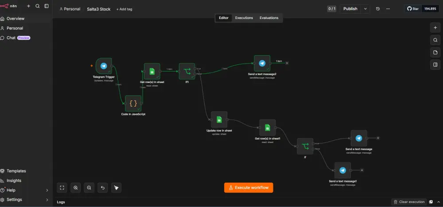Screen dimensions: 443x207
Task: Click the 0 / 1 counter badge
Action: (332, 9)
